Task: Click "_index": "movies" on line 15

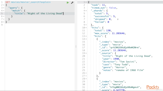Action: tap(113, 42)
